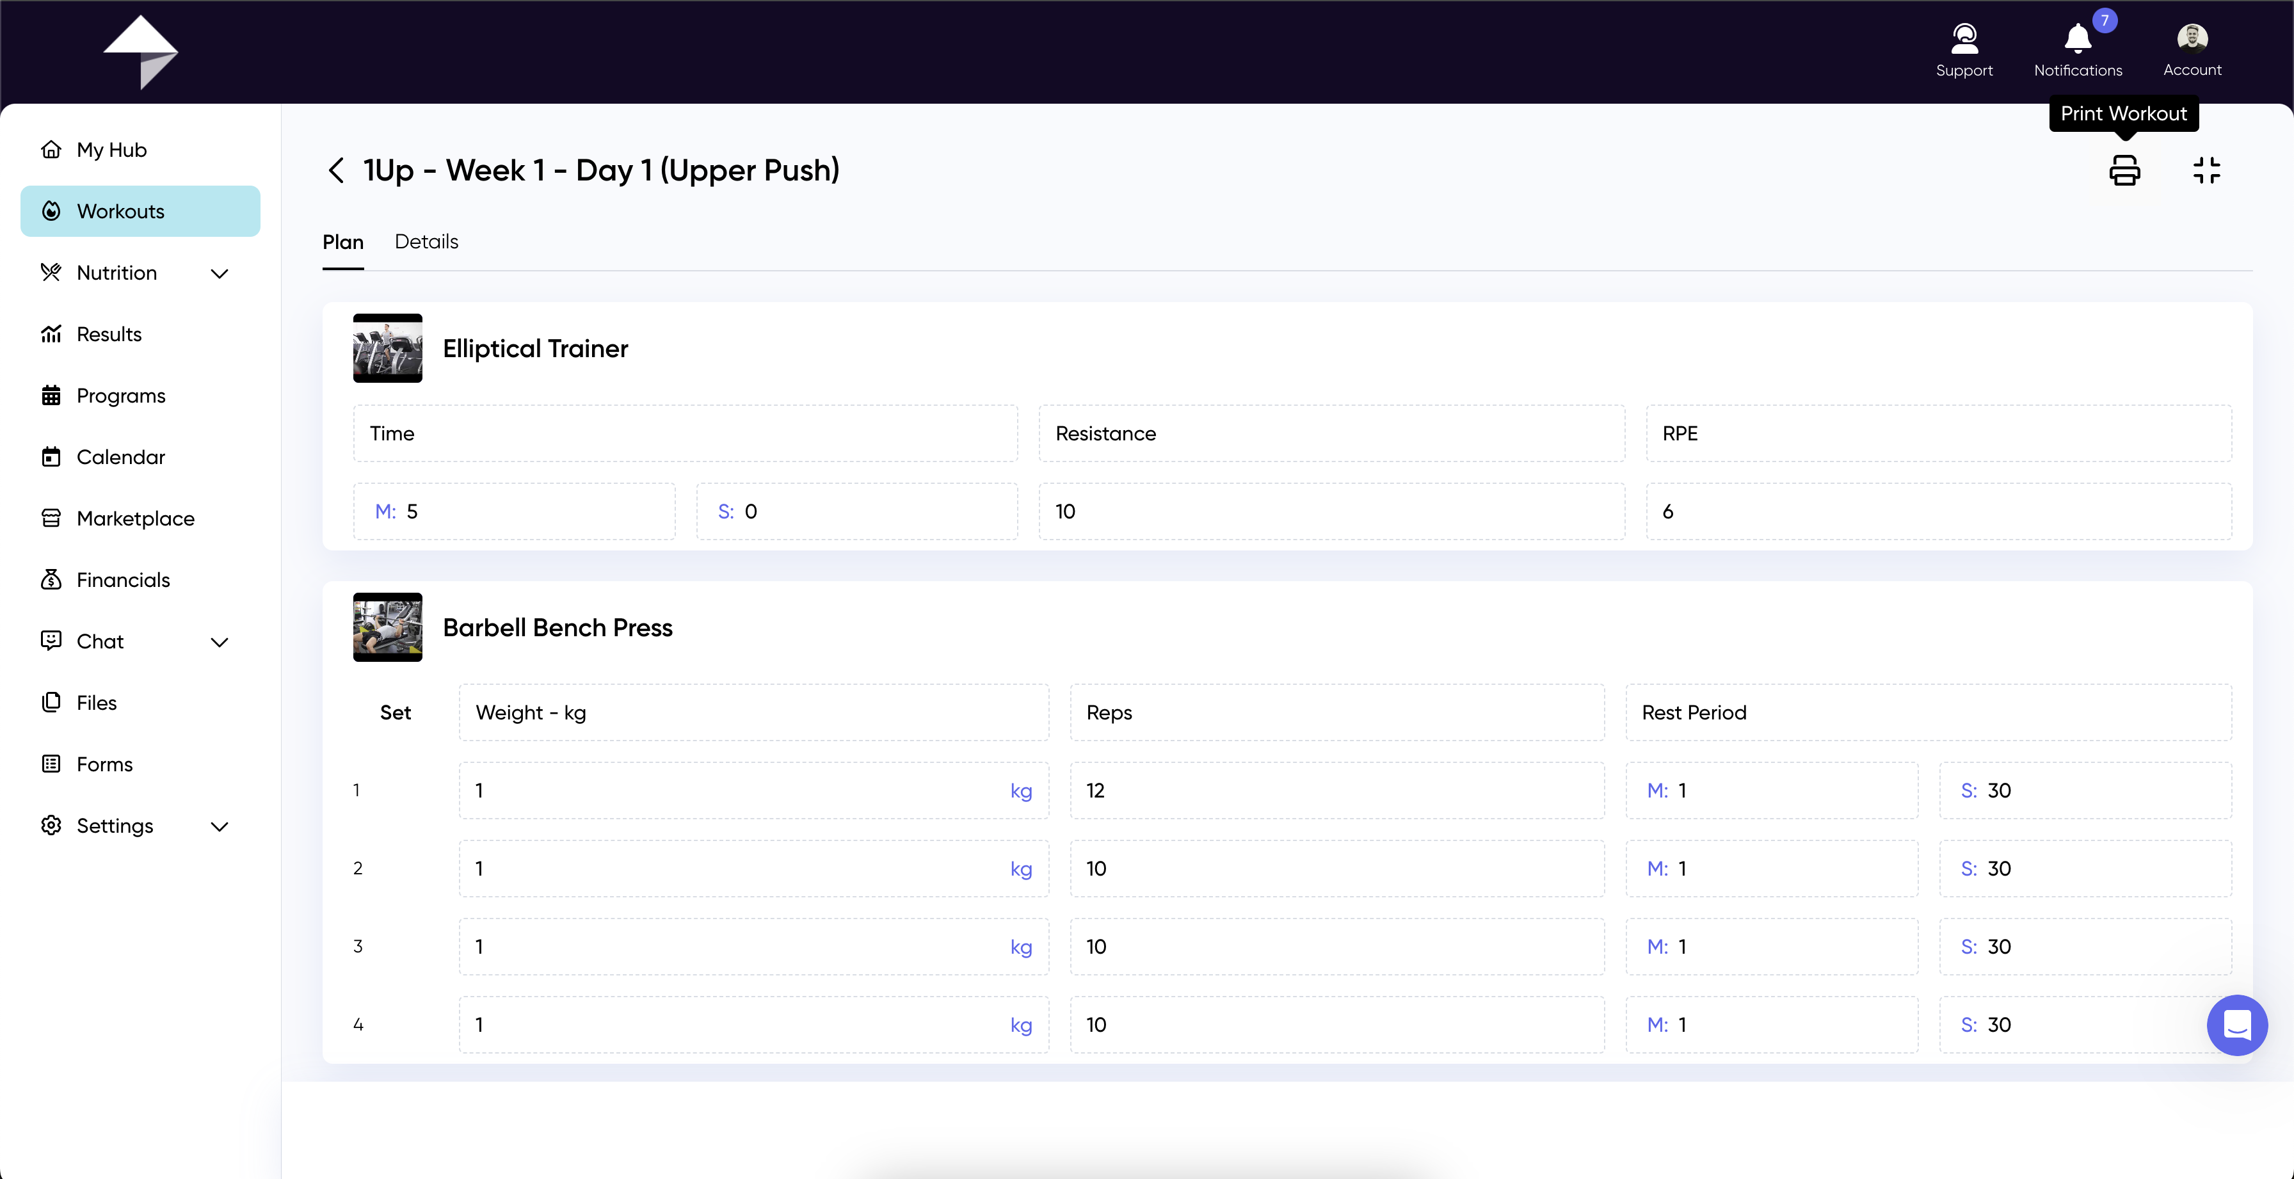The height and width of the screenshot is (1179, 2294).
Task: Open the chat bubble widget
Action: 2236,1024
